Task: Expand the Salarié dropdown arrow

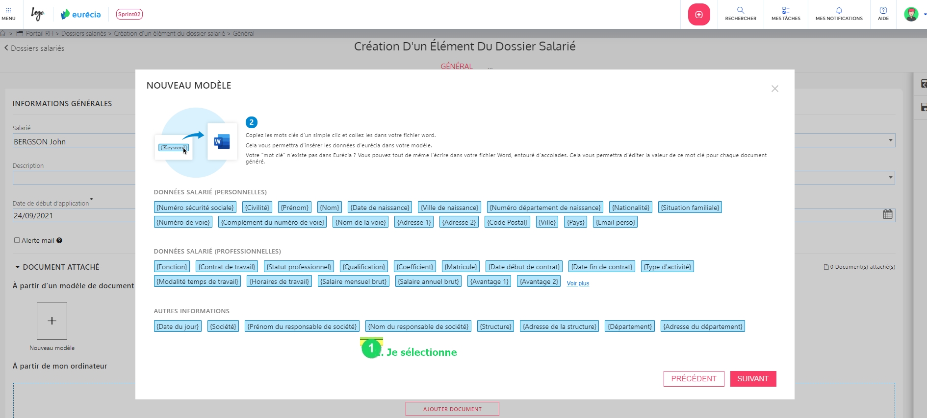Action: [x=890, y=140]
